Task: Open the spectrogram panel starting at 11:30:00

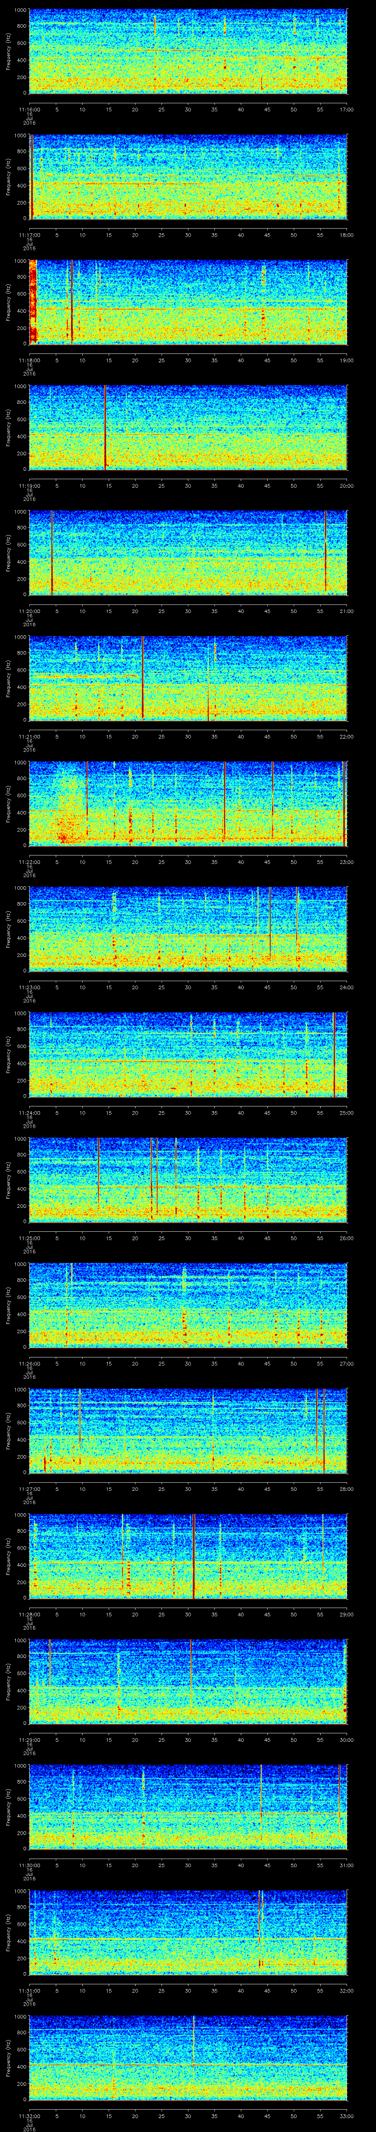Action: point(188,1807)
